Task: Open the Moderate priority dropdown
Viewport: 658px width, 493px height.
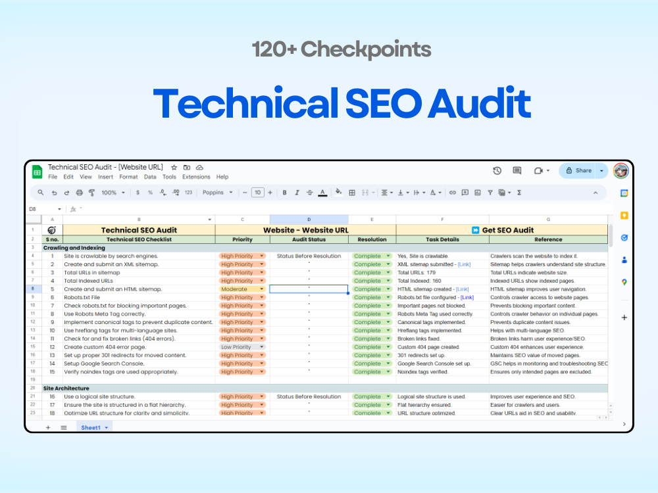Action: (x=262, y=289)
